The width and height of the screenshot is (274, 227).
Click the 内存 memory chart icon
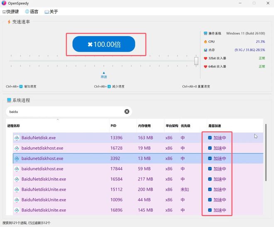point(205,50)
